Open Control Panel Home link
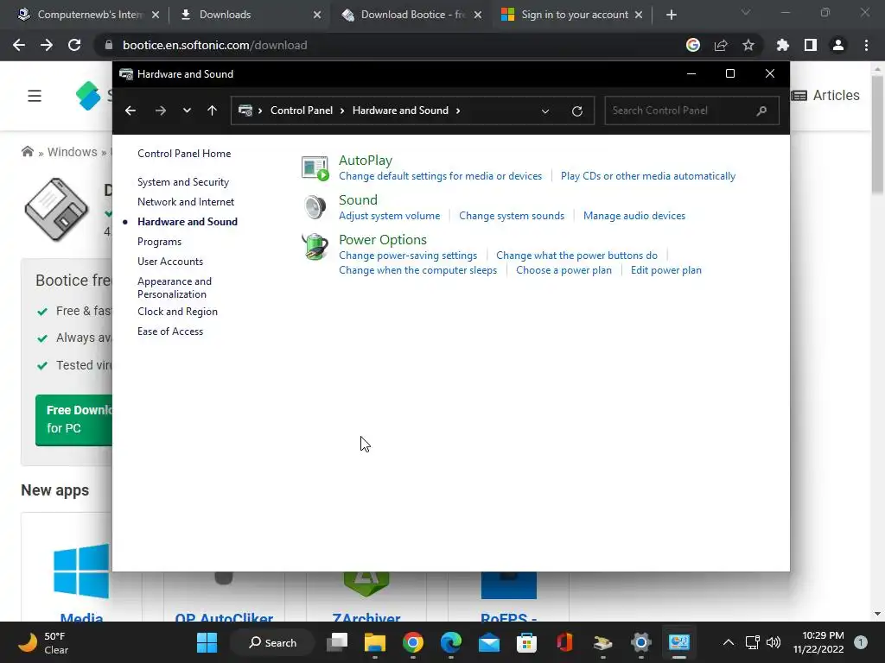The height and width of the screenshot is (663, 885). pos(184,154)
